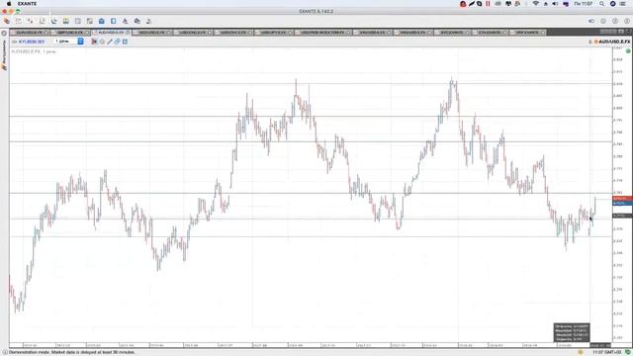The width and height of the screenshot is (633, 356).
Task: Click the topmost horizontal level line on chart
Action: coord(311,83)
